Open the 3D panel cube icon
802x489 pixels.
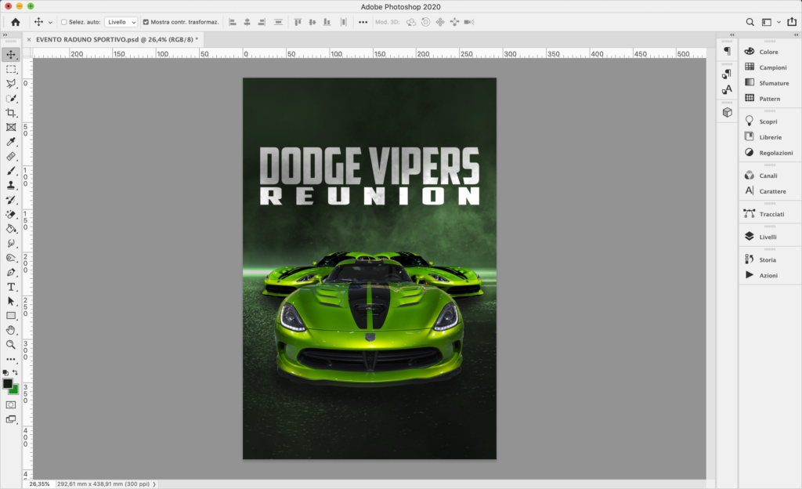727,113
